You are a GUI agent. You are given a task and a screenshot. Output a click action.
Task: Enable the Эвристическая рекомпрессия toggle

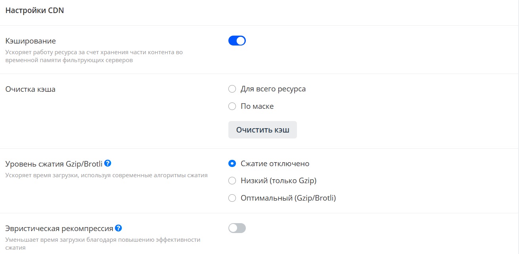click(x=237, y=228)
